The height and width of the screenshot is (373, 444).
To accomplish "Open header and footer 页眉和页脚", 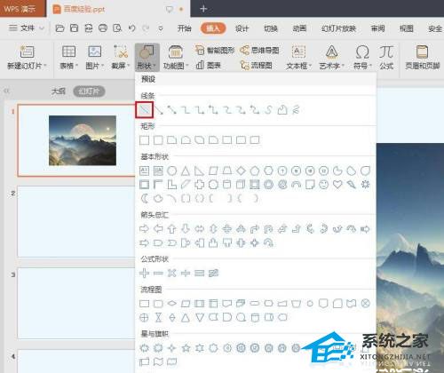I will pos(423,58).
